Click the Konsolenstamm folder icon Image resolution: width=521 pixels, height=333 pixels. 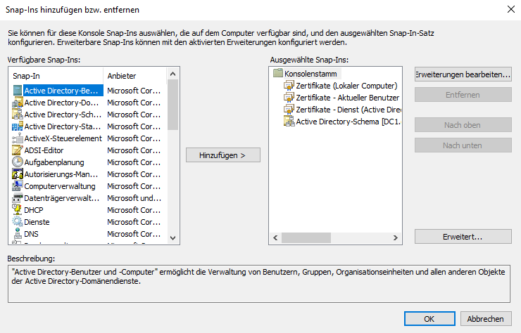click(277, 74)
